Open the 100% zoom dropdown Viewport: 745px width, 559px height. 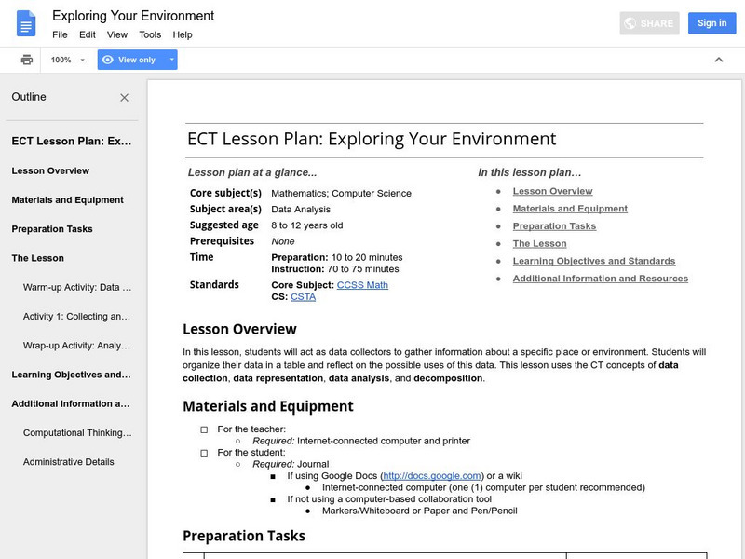tap(69, 60)
